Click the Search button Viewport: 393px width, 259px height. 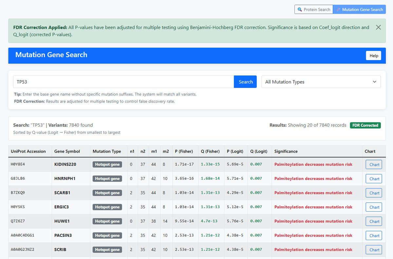pyautogui.click(x=245, y=82)
